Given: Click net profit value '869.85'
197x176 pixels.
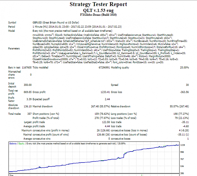Looking at the screenshot, I should coord(28,92).
